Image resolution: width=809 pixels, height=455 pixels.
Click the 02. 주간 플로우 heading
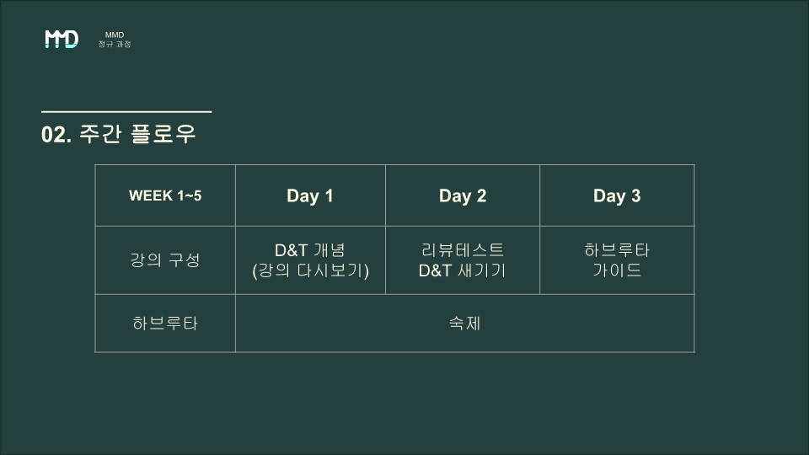pos(119,134)
